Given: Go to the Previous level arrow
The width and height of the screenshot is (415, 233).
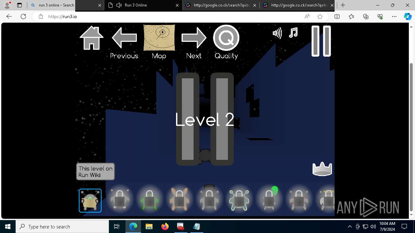Looking at the screenshot, I should pos(124,38).
